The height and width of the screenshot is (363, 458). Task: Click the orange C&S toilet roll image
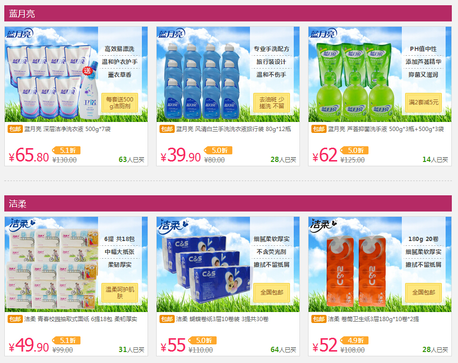click(380, 264)
